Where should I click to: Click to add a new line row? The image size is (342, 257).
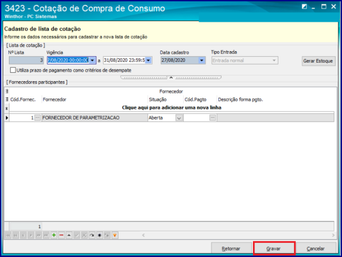coord(172,107)
